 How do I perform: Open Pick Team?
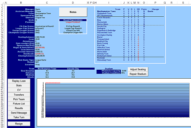click(19, 99)
